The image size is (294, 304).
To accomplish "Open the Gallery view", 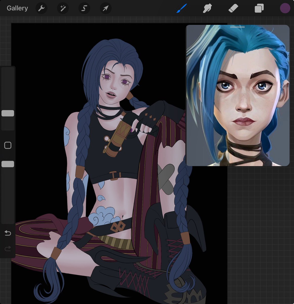I will [x=17, y=8].
